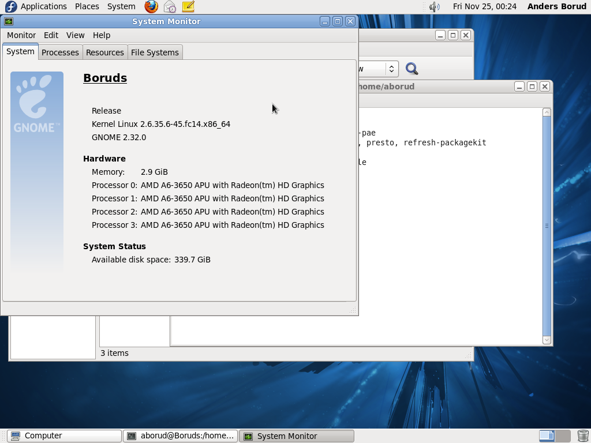Switch to the Resources tab
The height and width of the screenshot is (443, 591).
tap(104, 52)
